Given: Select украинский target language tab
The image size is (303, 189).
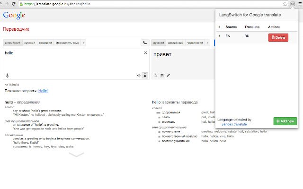Looking at the screenshot, I should point(195,43).
